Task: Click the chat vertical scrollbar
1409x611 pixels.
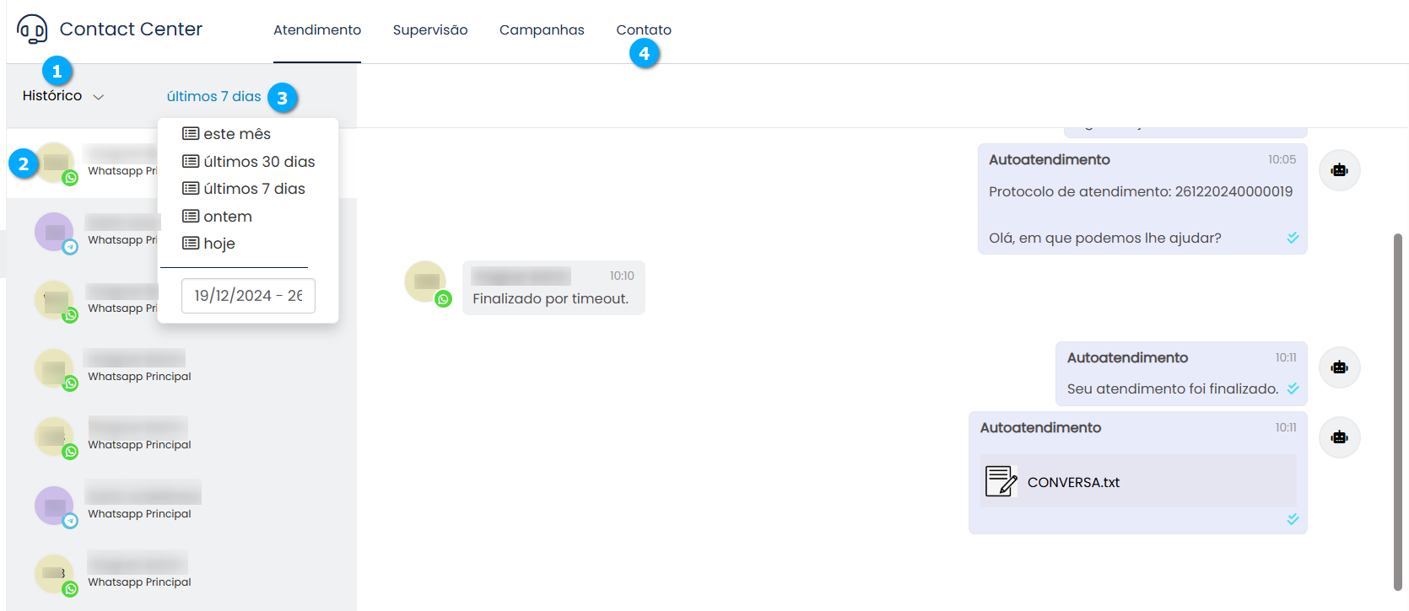Action: point(1397,412)
